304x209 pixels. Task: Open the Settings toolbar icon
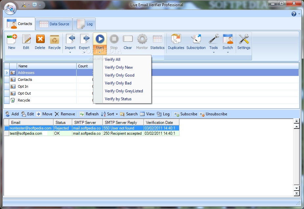point(244,39)
